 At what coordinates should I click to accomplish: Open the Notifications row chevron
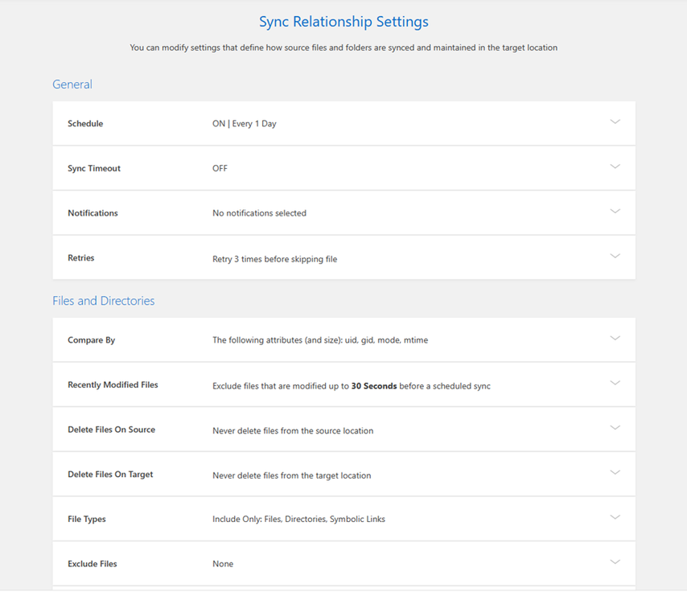pos(615,212)
